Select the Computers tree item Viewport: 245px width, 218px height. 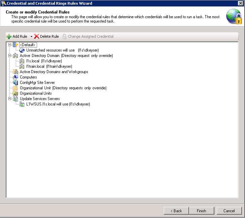coord(28,77)
